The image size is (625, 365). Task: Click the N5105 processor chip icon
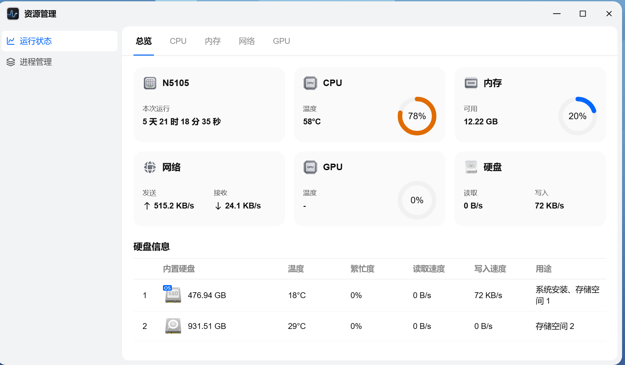[x=150, y=83]
